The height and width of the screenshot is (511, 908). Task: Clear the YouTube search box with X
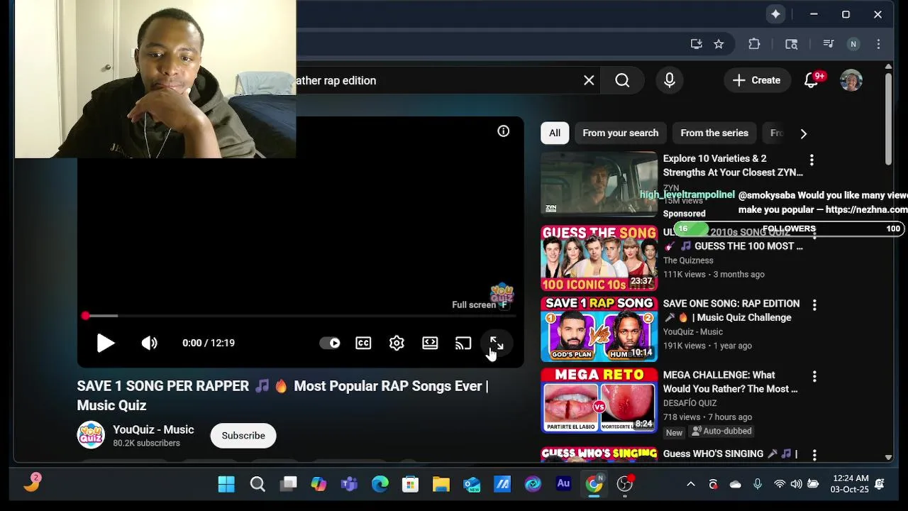click(x=589, y=80)
